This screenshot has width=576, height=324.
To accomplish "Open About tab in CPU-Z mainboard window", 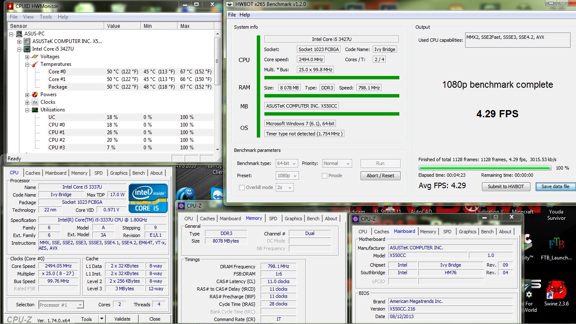I will point(505,232).
